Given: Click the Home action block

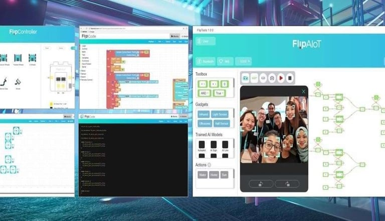Looking at the screenshot, I should 214,174.
